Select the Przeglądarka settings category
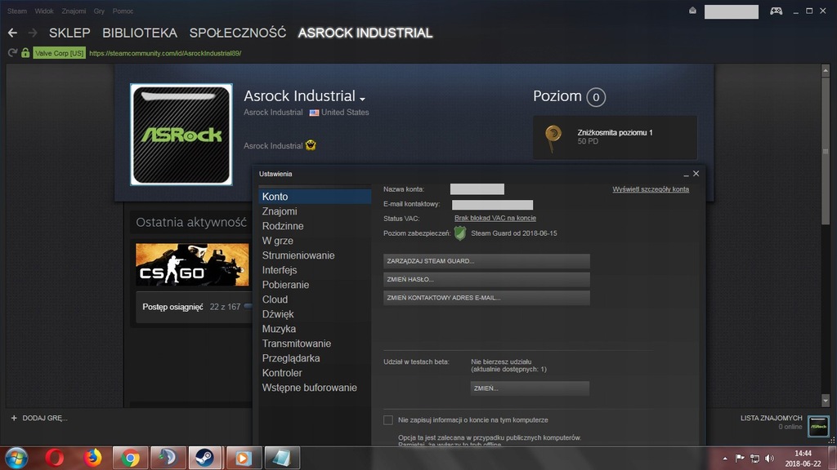 315,358
